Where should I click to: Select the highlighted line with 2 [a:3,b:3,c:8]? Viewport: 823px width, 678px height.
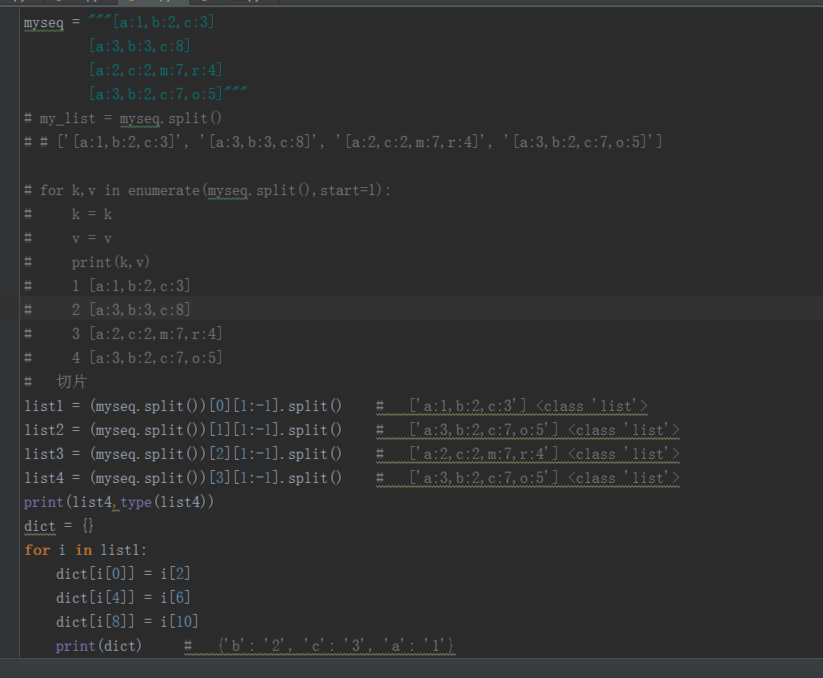pyautogui.click(x=131, y=309)
